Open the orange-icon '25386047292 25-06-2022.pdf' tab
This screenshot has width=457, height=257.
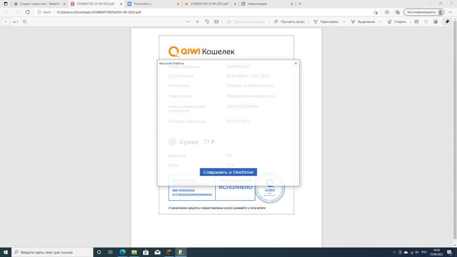point(210,4)
